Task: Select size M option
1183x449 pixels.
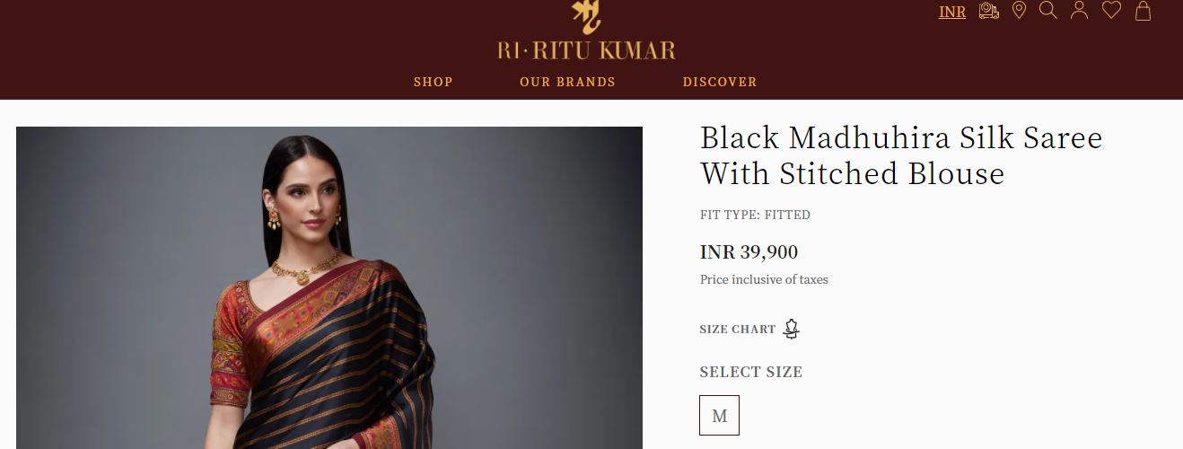Action: tap(719, 415)
